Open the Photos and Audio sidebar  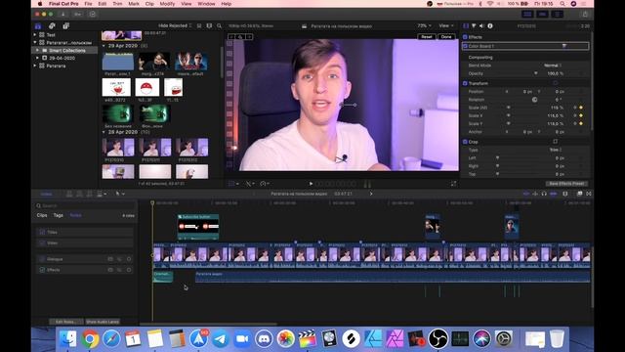[x=52, y=26]
